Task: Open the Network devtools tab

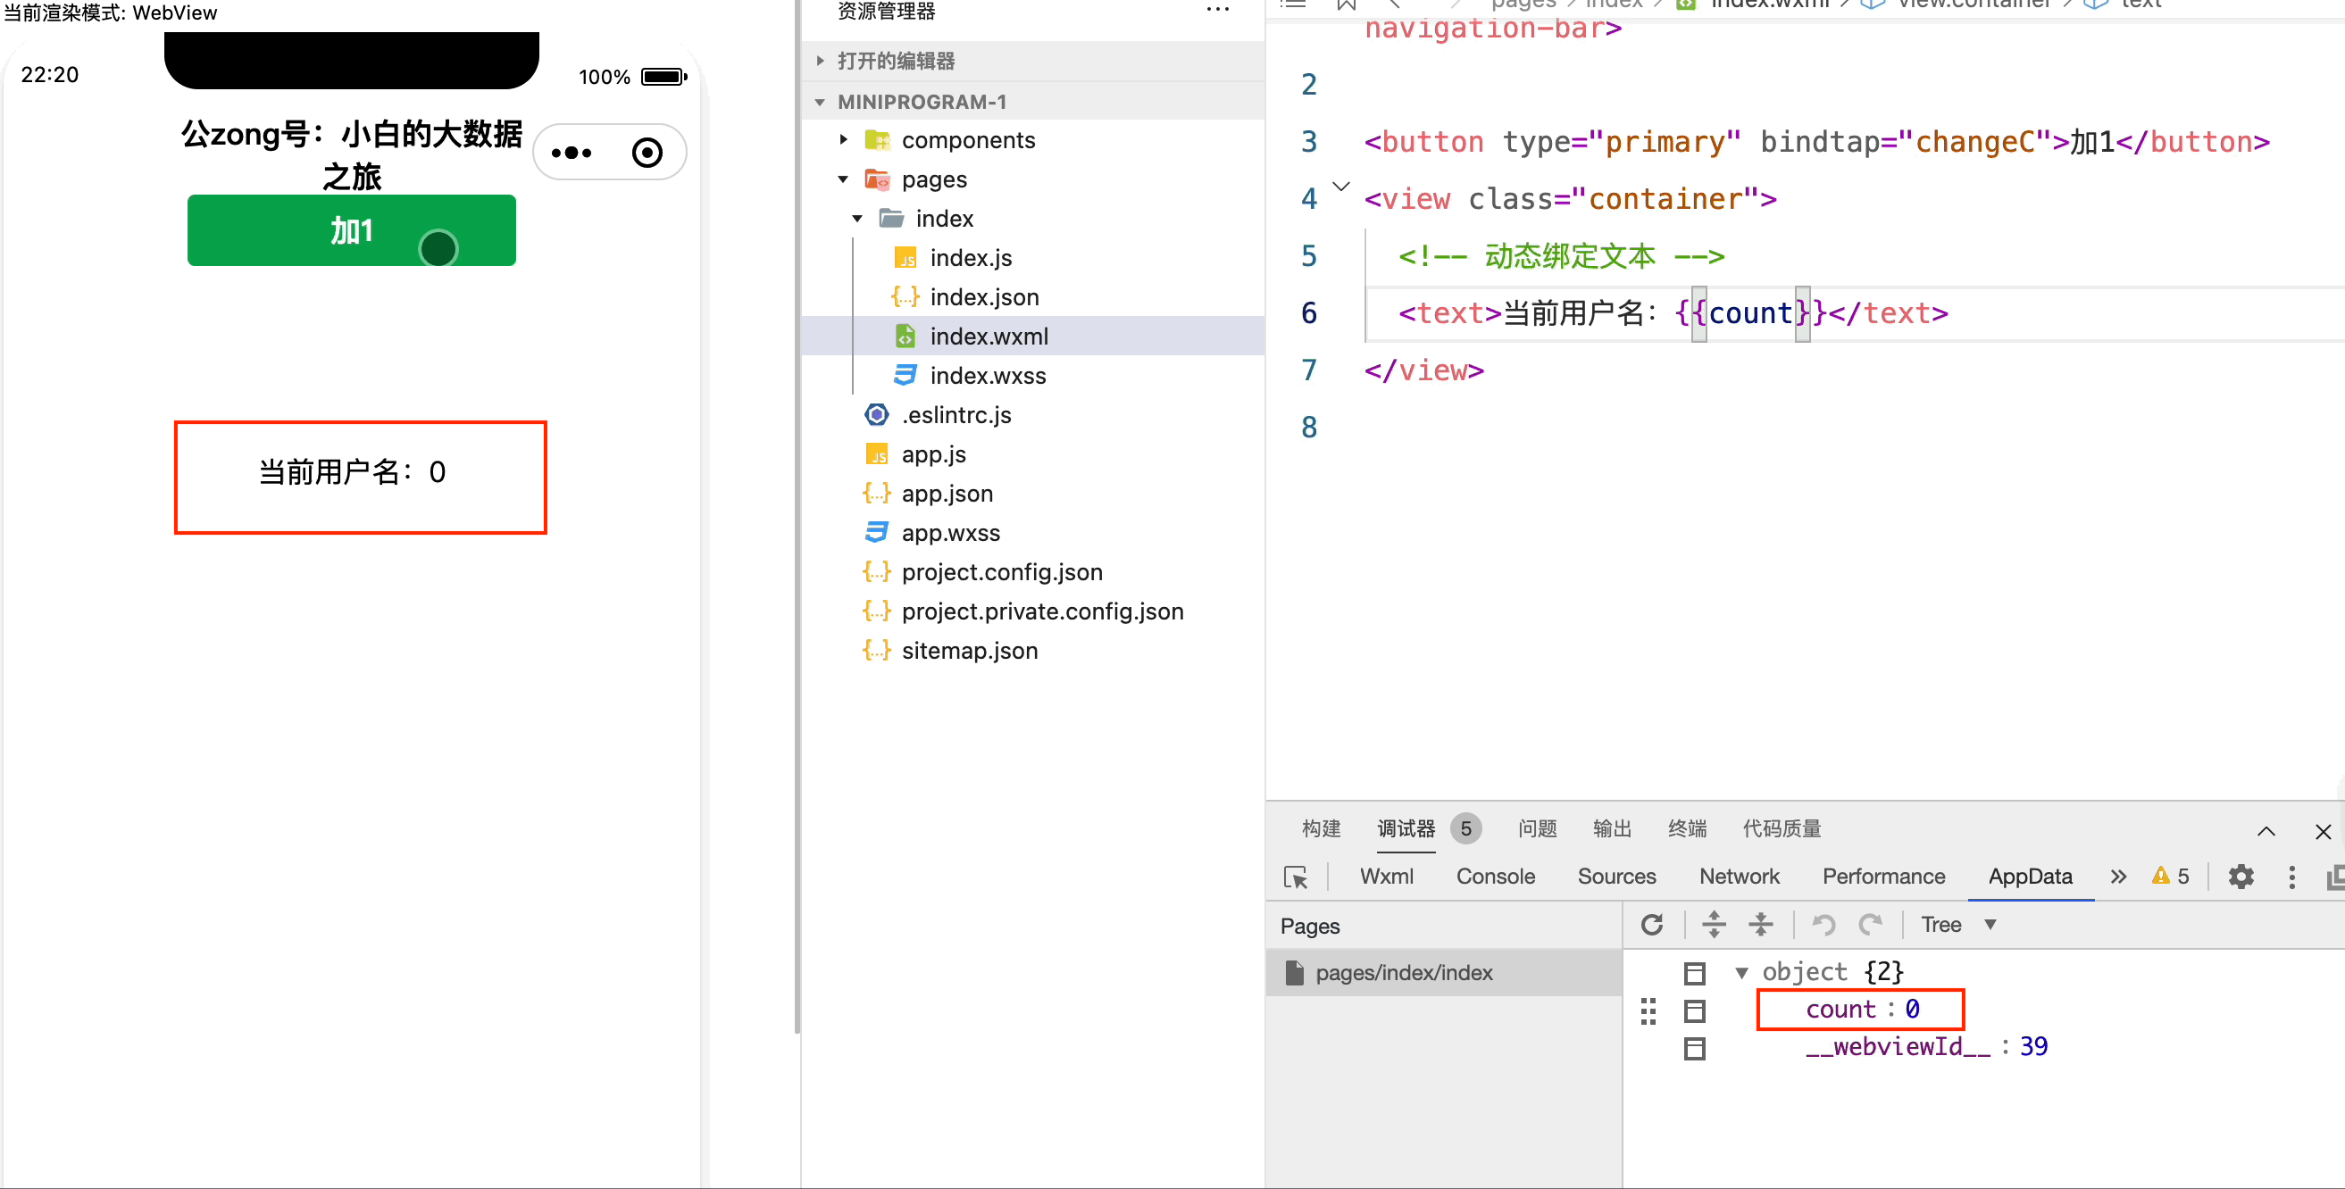Action: [x=1739, y=876]
